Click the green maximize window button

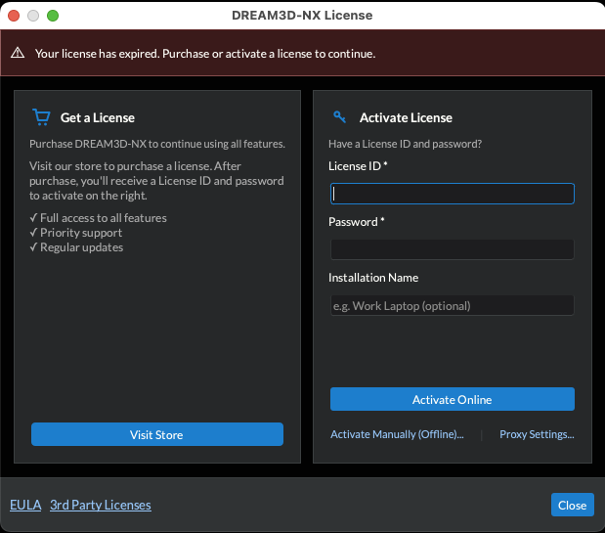pos(53,16)
